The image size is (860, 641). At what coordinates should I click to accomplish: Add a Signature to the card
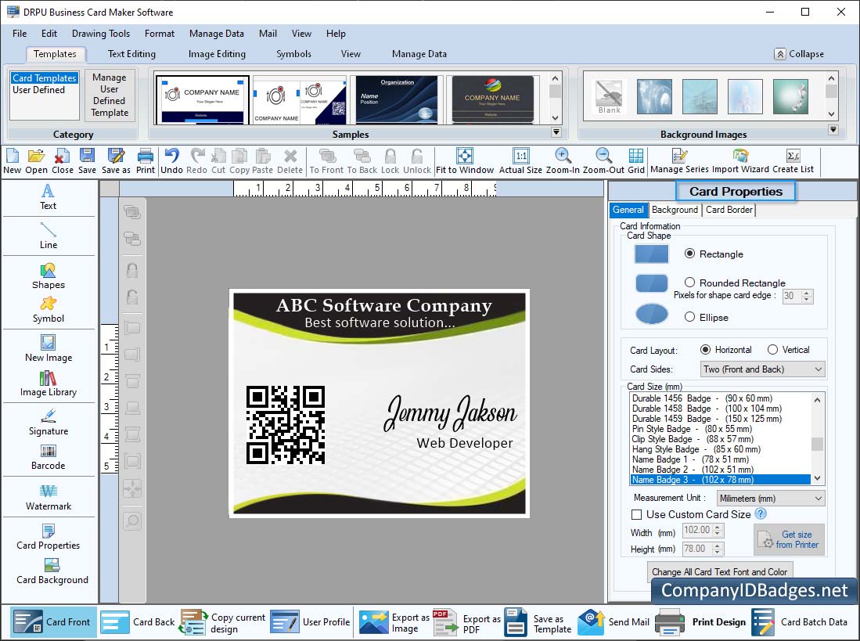pyautogui.click(x=48, y=422)
